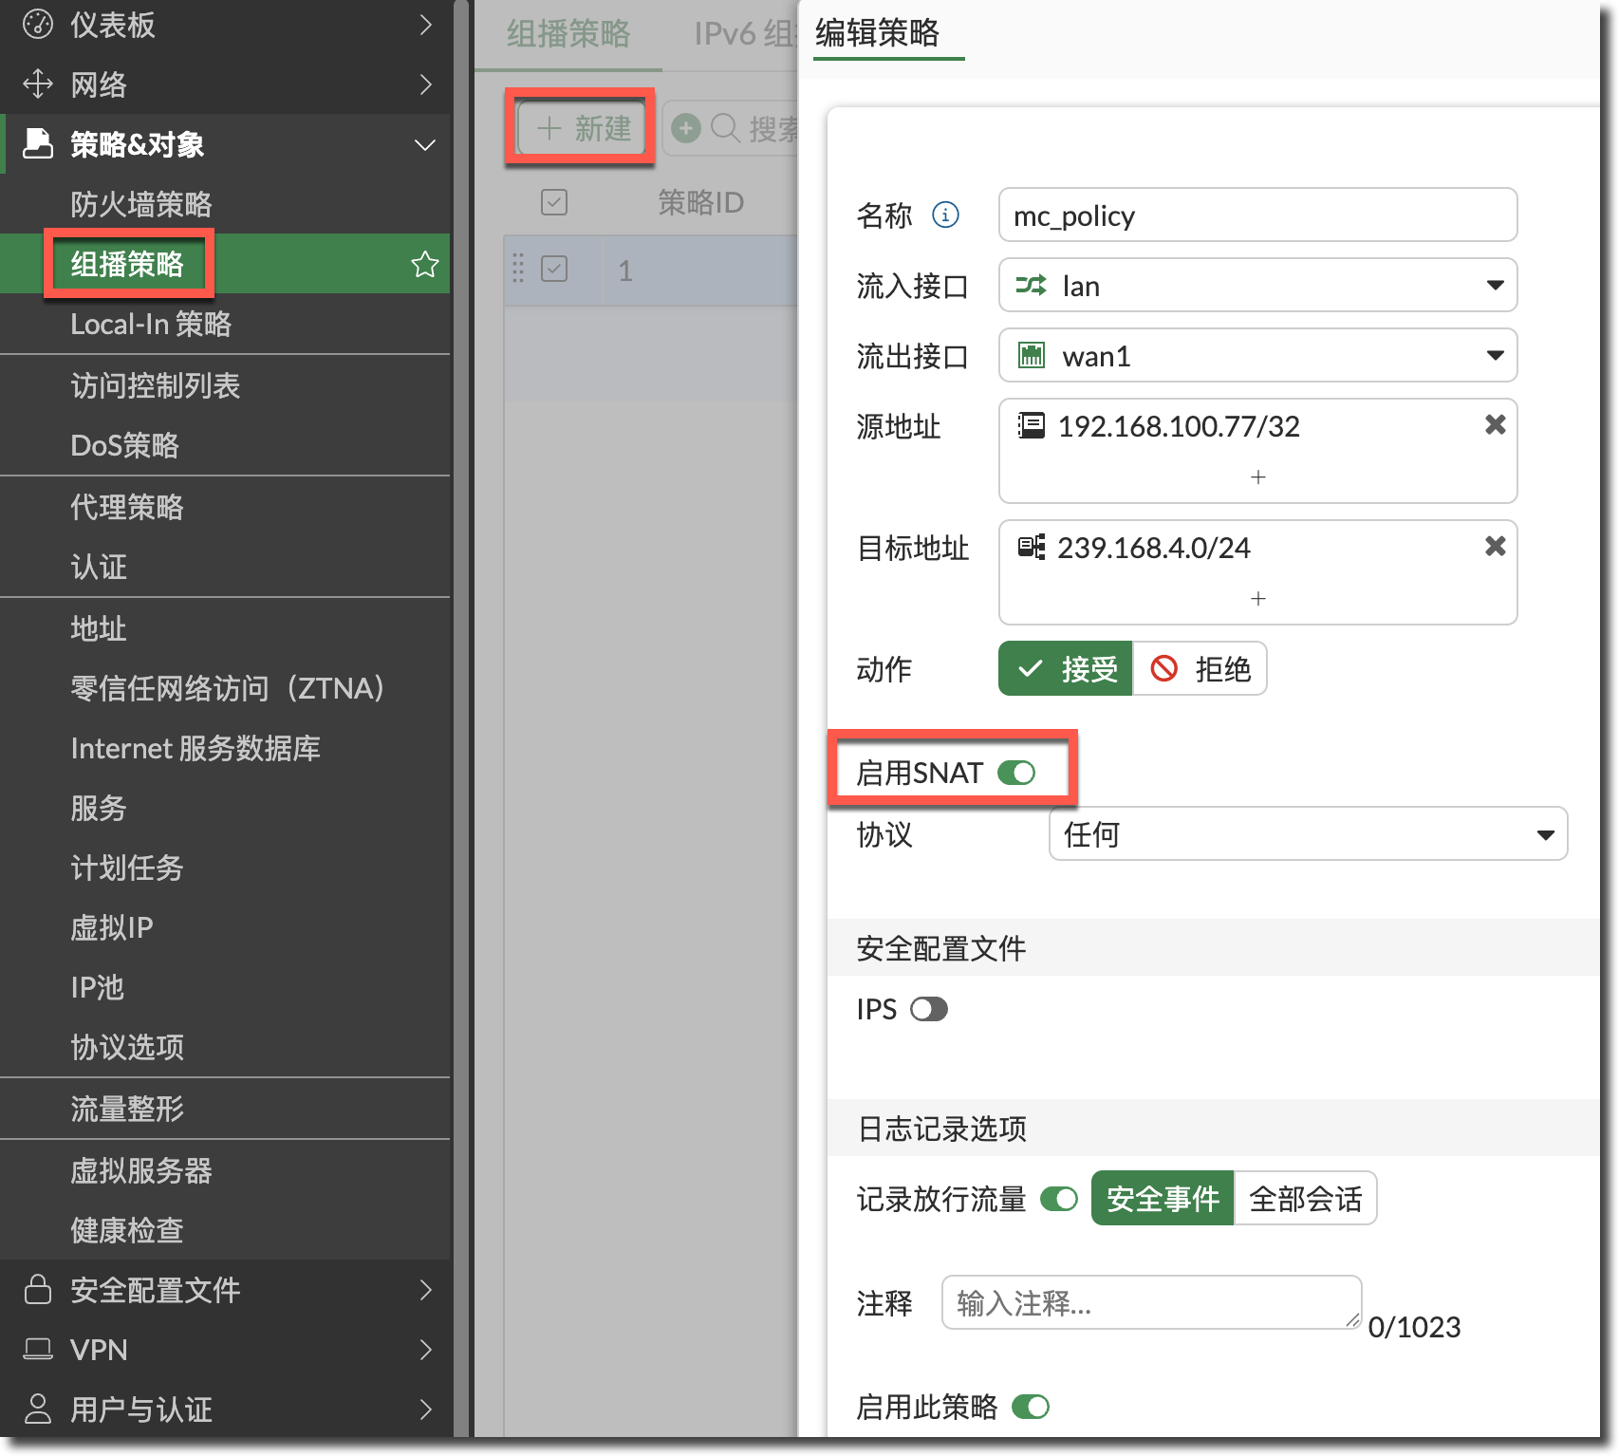Turn off 记录放行流量 logging switch
The image size is (1619, 1456).
coord(1058,1199)
